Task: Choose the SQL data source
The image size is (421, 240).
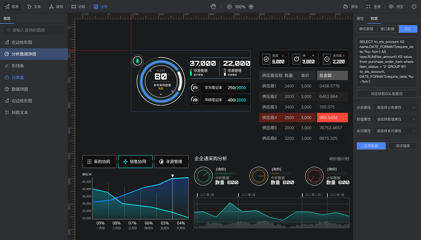Action: (x=408, y=29)
